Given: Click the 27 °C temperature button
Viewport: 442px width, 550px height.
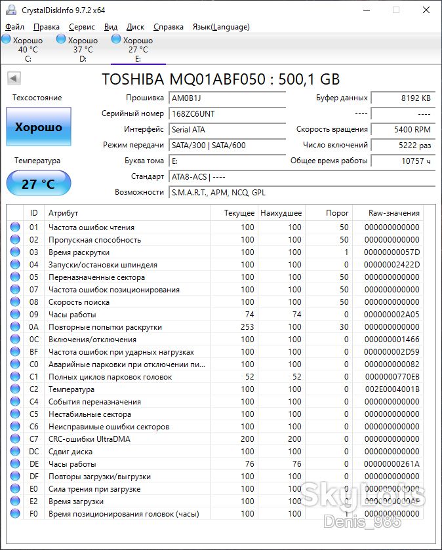Looking at the screenshot, I should click(39, 184).
